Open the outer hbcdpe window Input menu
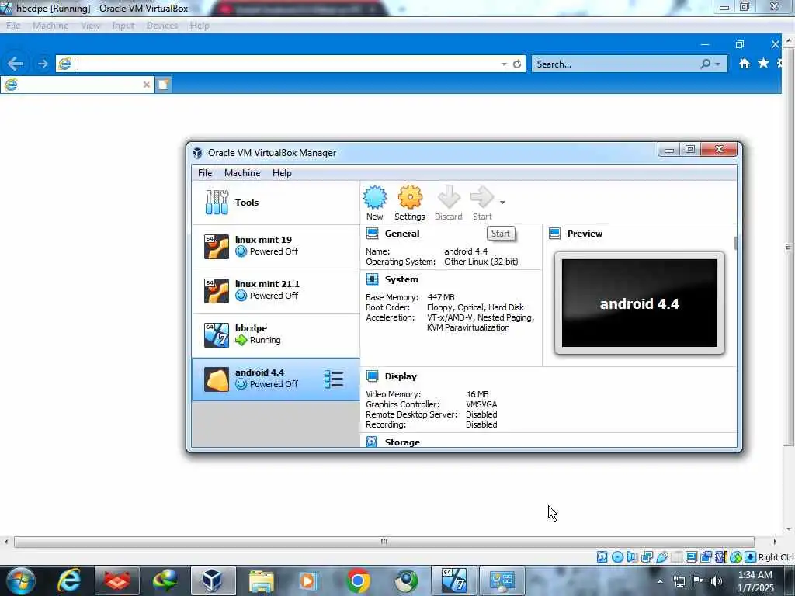 pyautogui.click(x=123, y=26)
